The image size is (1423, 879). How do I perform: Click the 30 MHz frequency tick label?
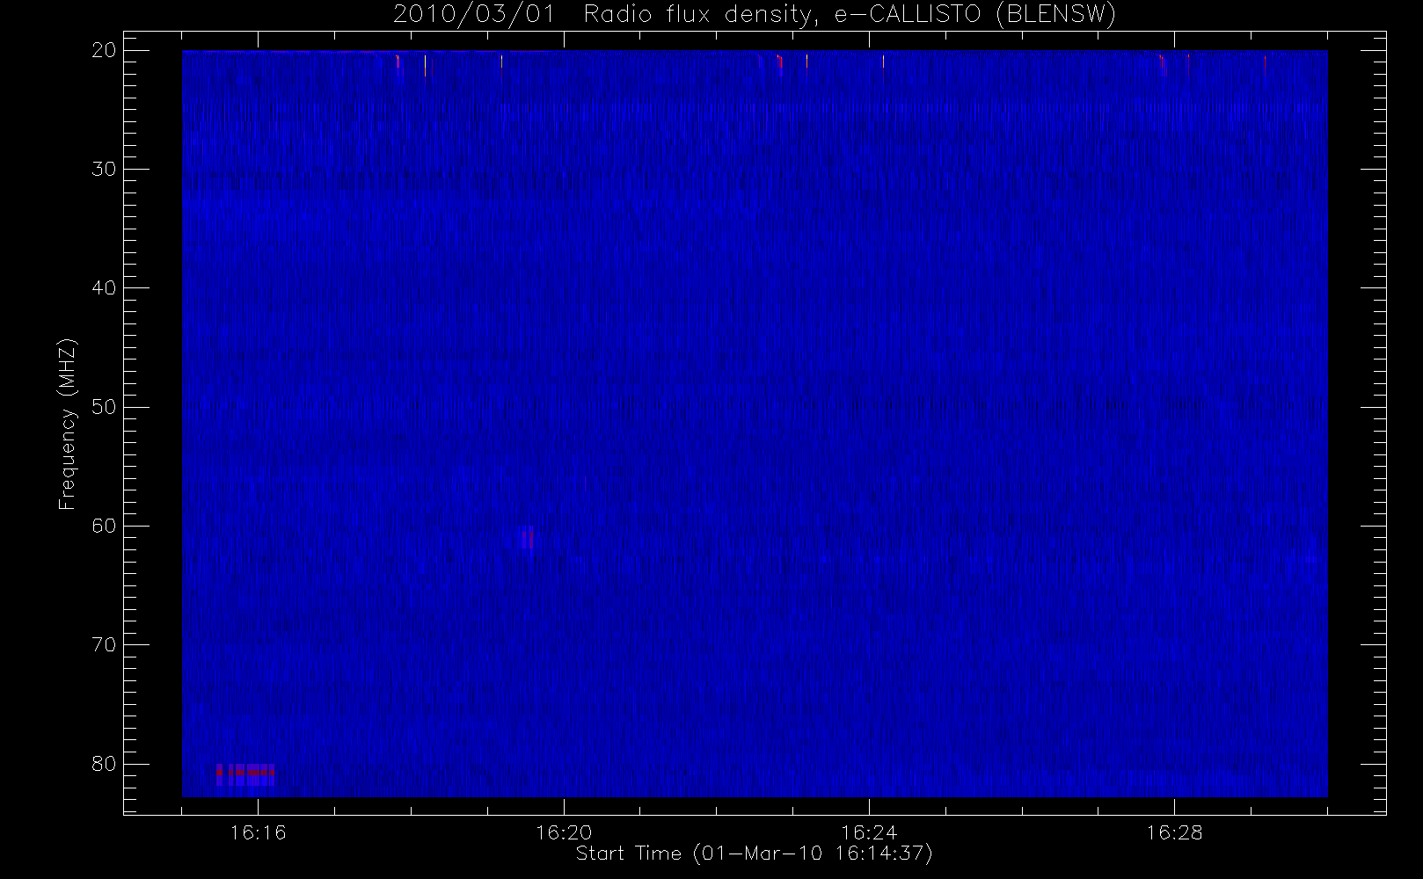click(x=105, y=169)
